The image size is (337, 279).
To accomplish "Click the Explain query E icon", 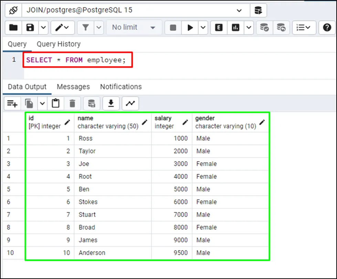I will pos(219,28).
